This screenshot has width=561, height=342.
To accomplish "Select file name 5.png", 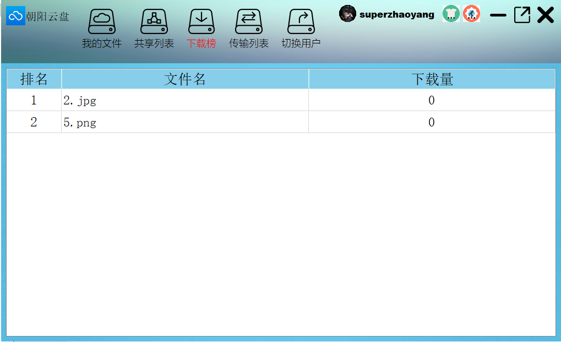I will coord(80,123).
